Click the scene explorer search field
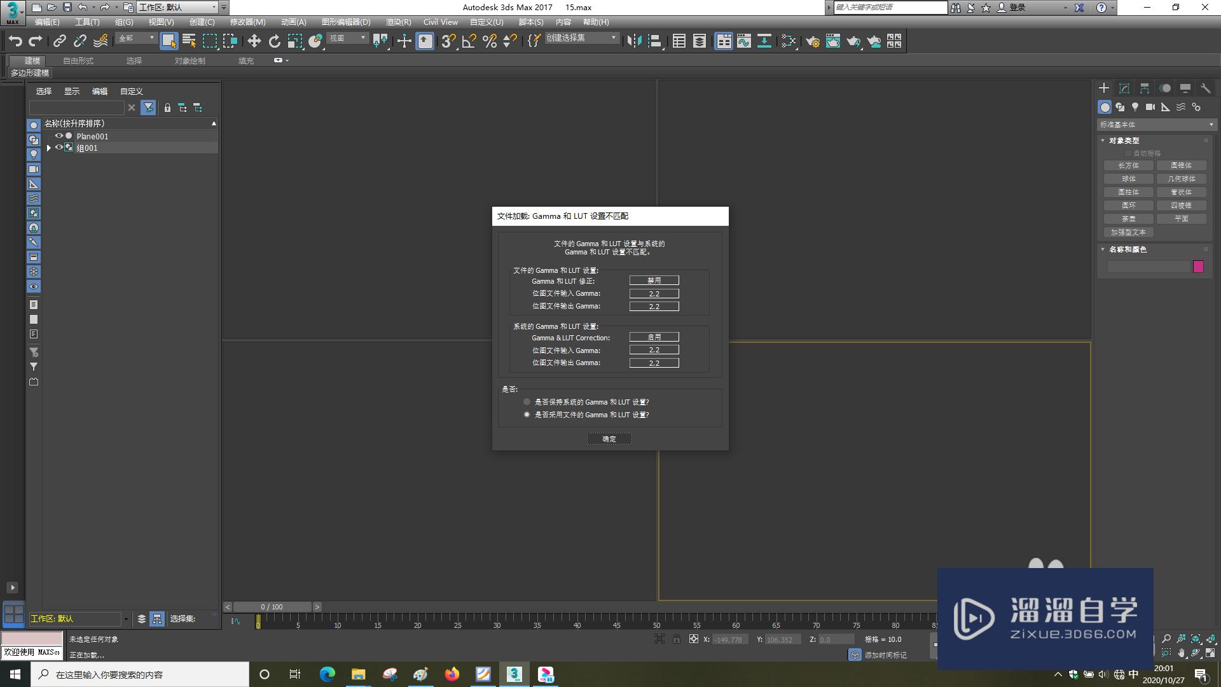 [76, 108]
